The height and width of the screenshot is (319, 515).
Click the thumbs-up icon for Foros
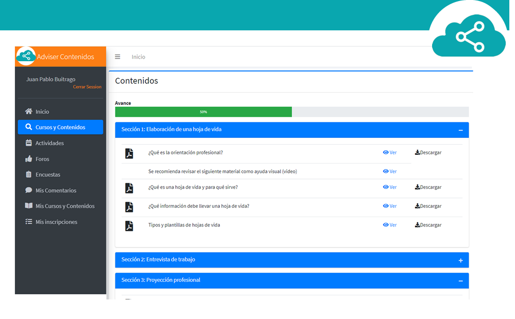point(29,159)
